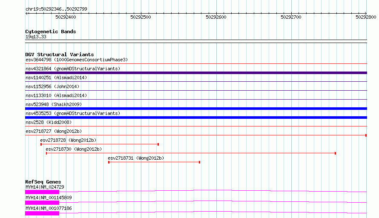Image resolution: width=379 pixels, height=218 pixels.
Task: Click the magenta exon block of NM_001145809
Action: pos(42,203)
